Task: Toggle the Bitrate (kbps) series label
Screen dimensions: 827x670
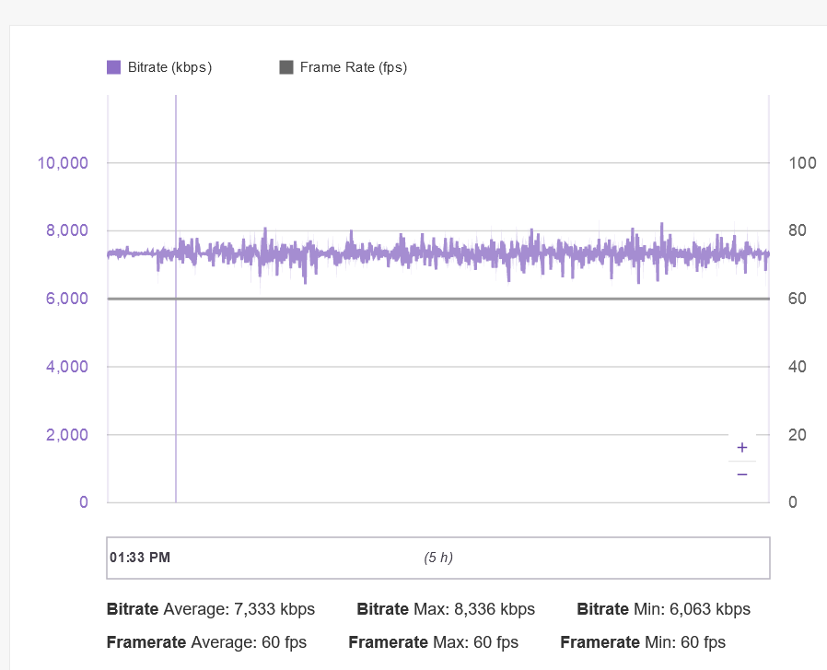Action: 169,67
